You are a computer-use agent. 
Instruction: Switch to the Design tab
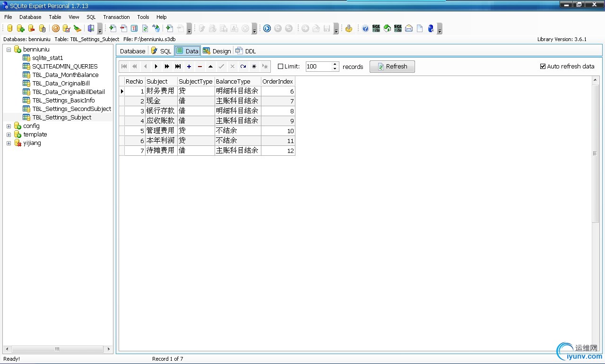pos(217,51)
